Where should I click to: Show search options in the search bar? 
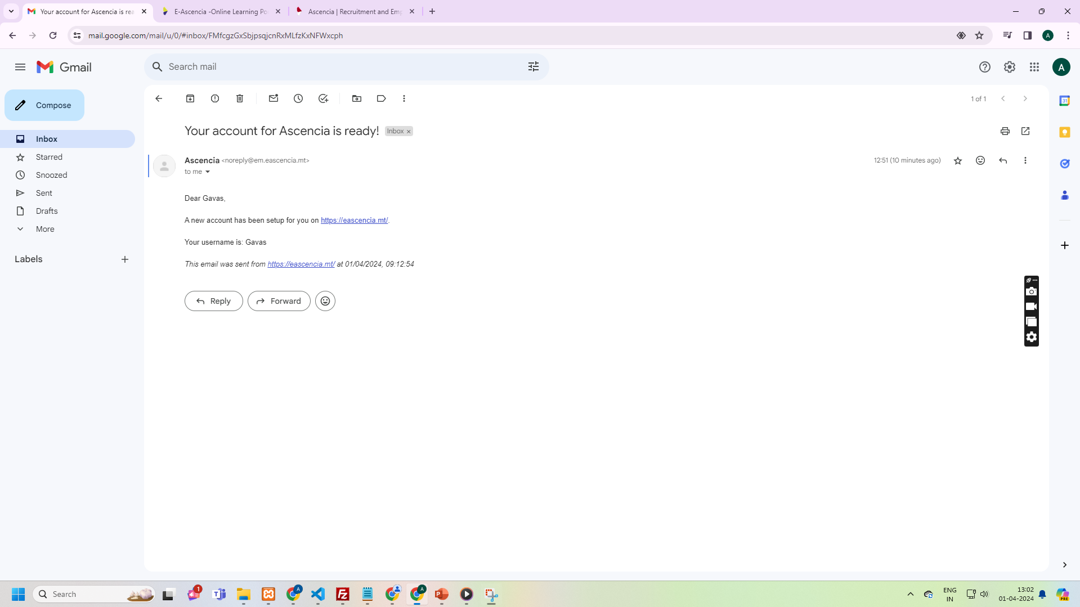(x=533, y=67)
